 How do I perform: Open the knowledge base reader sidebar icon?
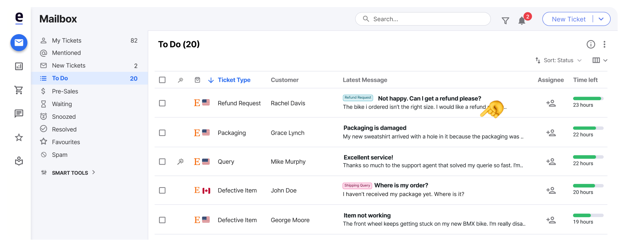(19, 161)
